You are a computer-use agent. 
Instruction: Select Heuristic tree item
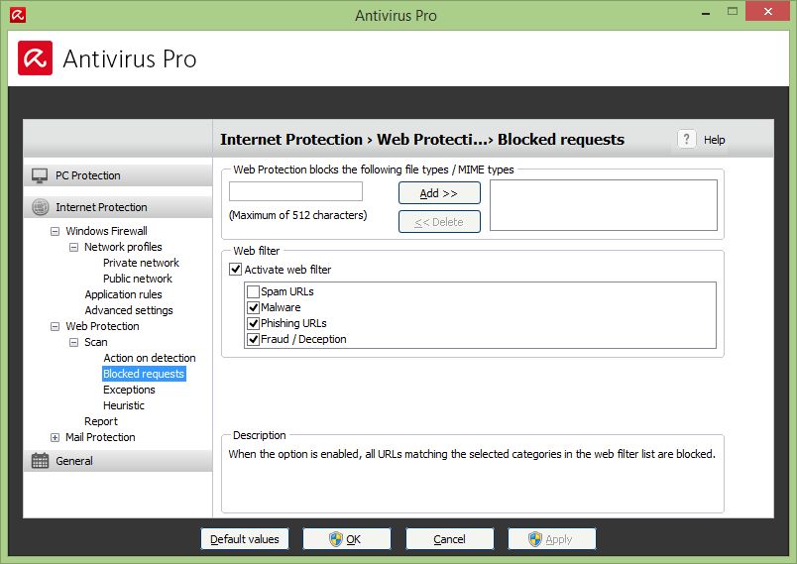click(124, 405)
